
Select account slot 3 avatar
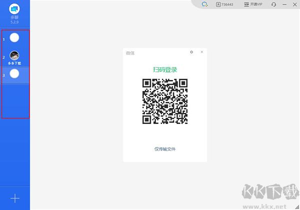tap(14, 73)
